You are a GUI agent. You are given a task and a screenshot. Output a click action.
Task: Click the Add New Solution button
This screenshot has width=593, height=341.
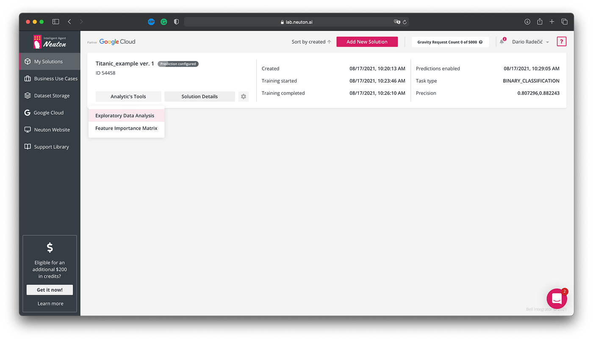tap(367, 42)
